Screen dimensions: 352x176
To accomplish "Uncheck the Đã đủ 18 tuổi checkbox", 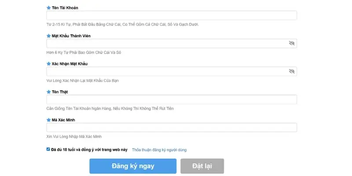I will pyautogui.click(x=48, y=149).
